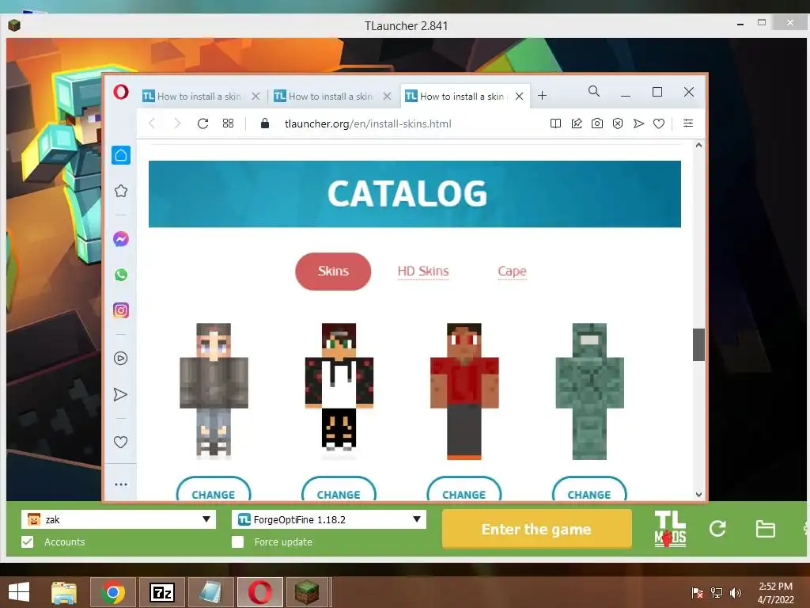Open Windows Start button
Image resolution: width=810 pixels, height=608 pixels.
(19, 592)
